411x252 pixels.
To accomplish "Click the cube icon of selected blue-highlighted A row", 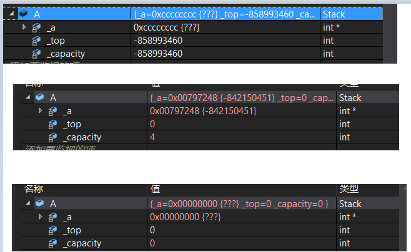I will point(23,13).
